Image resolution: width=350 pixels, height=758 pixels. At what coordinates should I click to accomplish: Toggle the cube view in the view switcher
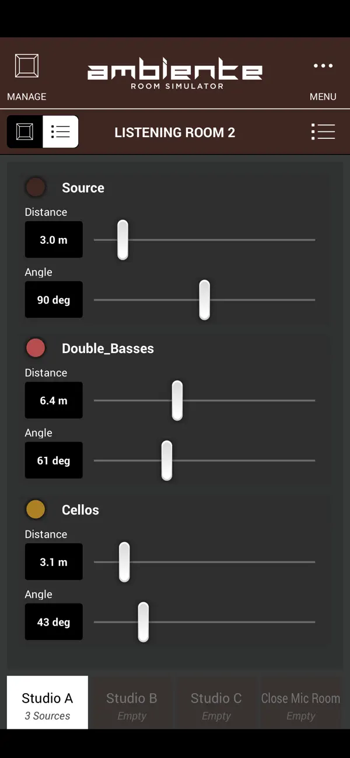[x=24, y=131]
